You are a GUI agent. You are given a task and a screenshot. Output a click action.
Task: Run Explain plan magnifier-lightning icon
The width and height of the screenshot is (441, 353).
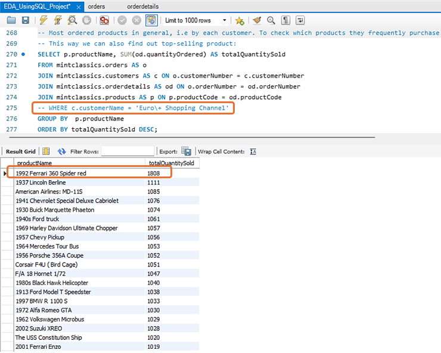[x=72, y=20]
